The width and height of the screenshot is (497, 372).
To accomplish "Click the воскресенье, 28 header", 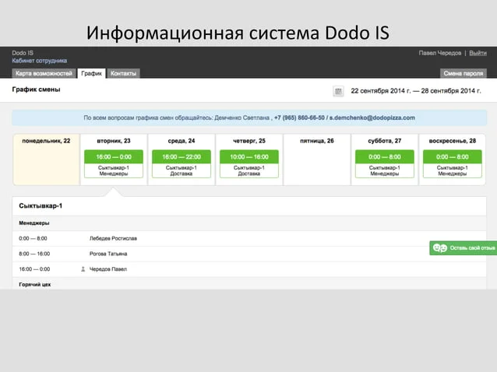I will [453, 141].
